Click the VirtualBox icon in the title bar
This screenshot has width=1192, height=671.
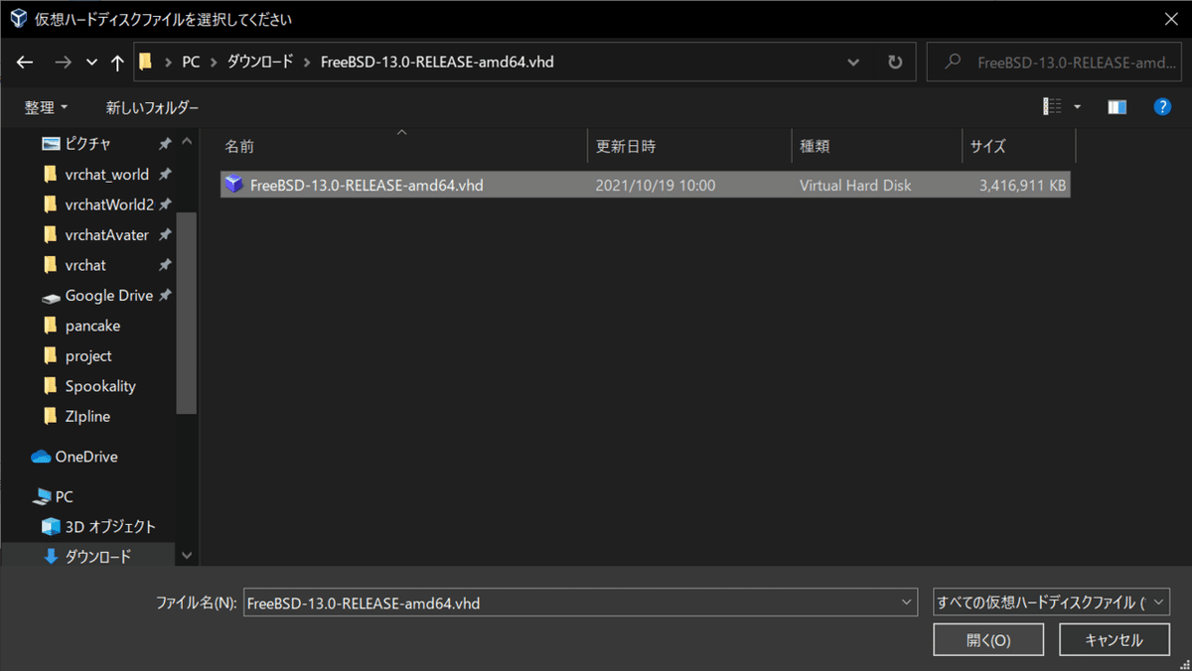click(x=18, y=19)
